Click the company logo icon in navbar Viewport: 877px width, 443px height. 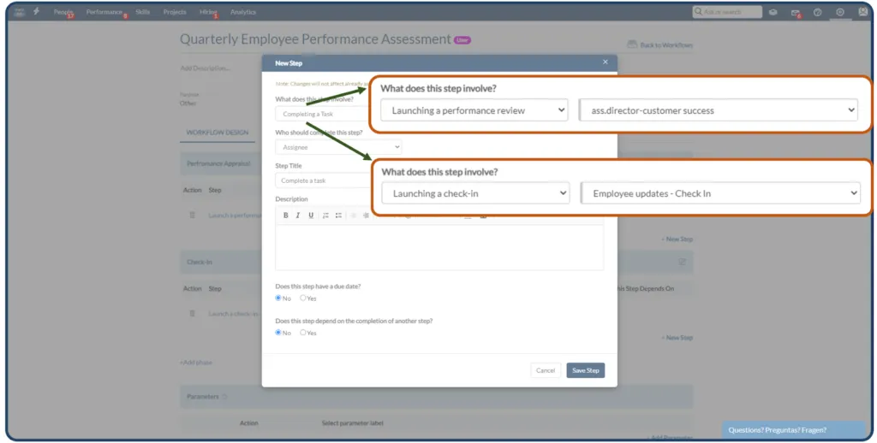point(20,12)
